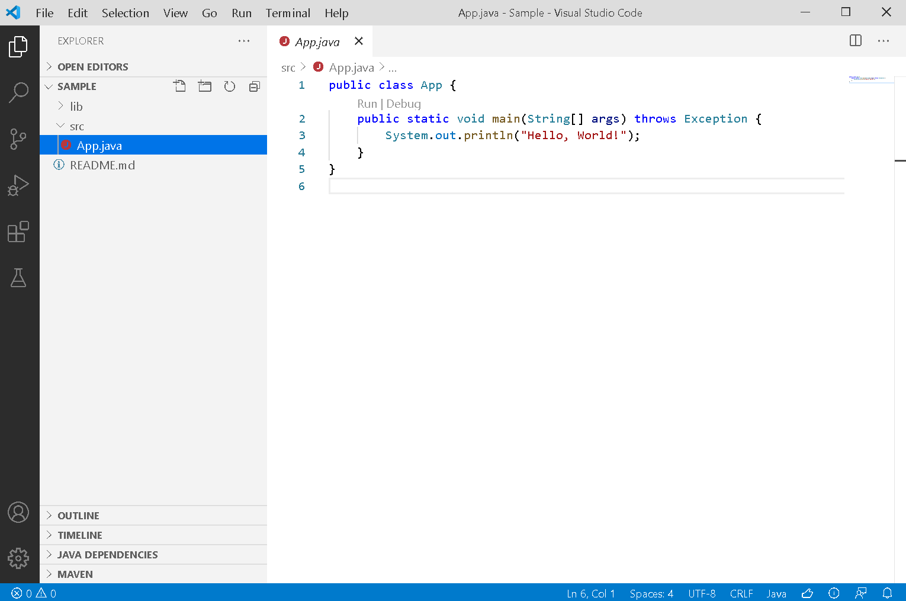Image resolution: width=906 pixels, height=601 pixels.
Task: Expand the MAVEN section
Action: click(153, 574)
